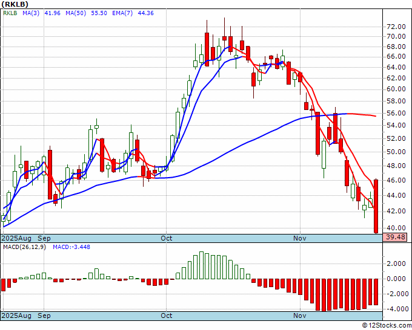Click the 40.00 price axis label

coord(396,228)
